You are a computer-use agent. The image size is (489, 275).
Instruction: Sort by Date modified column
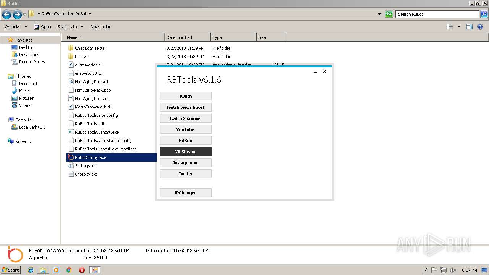188,37
